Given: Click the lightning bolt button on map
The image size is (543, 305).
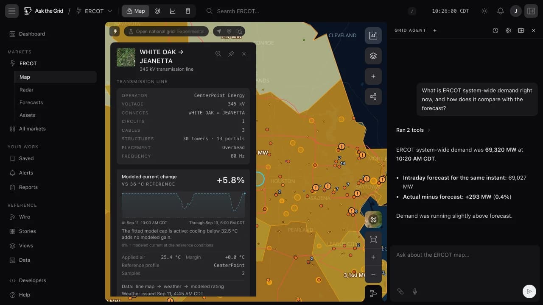Looking at the screenshot, I should pos(115,31).
